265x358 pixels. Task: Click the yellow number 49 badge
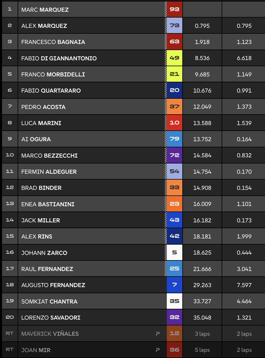(174, 58)
